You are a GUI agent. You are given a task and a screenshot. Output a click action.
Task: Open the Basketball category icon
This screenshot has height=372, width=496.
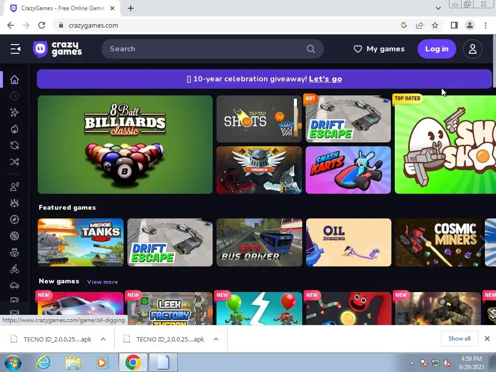[x=15, y=236]
